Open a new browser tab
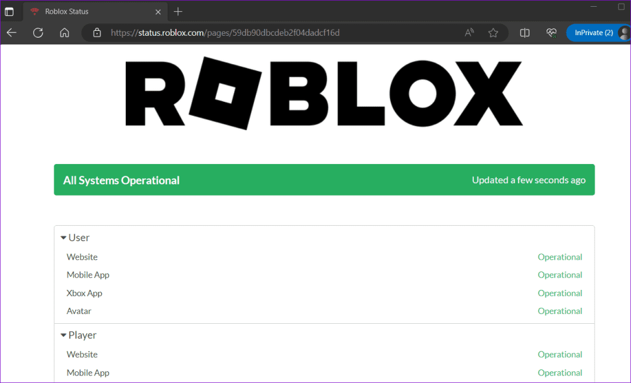The image size is (631, 383). click(x=178, y=11)
